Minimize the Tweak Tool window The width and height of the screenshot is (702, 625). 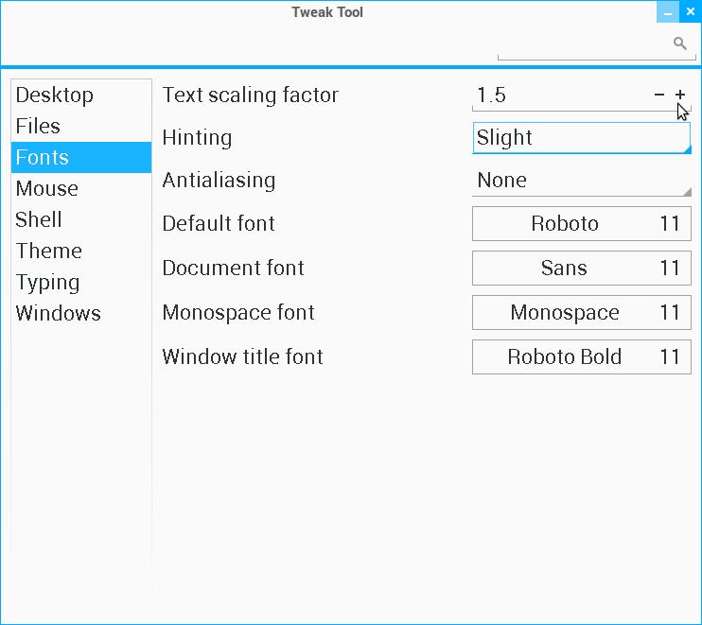(x=668, y=12)
